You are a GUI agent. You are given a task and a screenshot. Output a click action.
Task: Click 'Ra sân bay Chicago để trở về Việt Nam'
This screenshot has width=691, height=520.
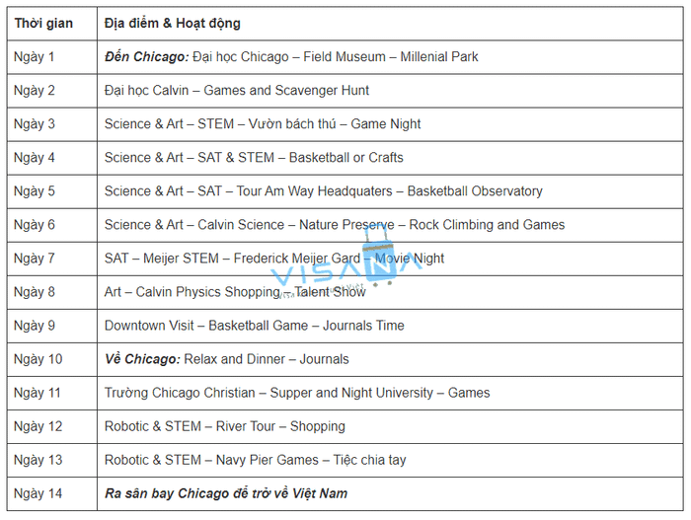[226, 493]
